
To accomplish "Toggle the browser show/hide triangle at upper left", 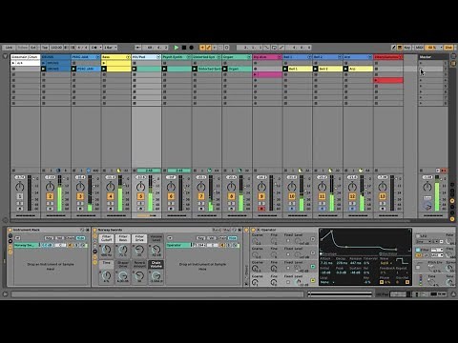I will (5, 56).
